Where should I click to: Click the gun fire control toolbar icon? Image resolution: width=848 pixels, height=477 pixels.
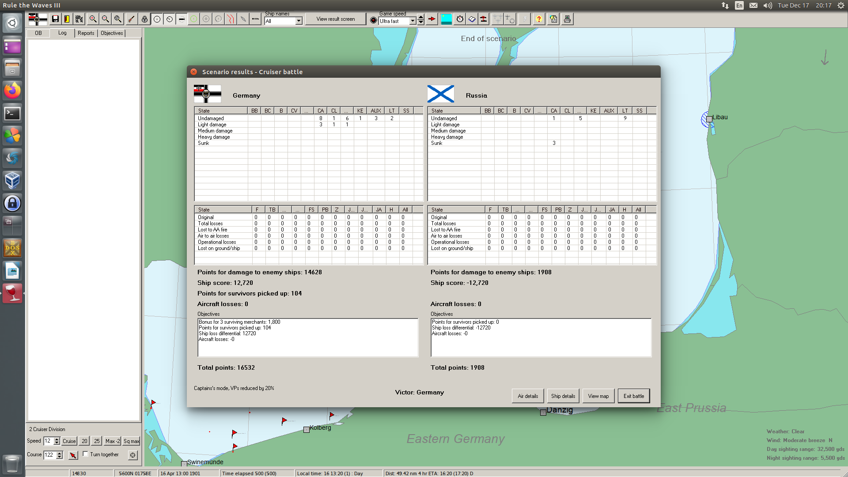(131, 19)
